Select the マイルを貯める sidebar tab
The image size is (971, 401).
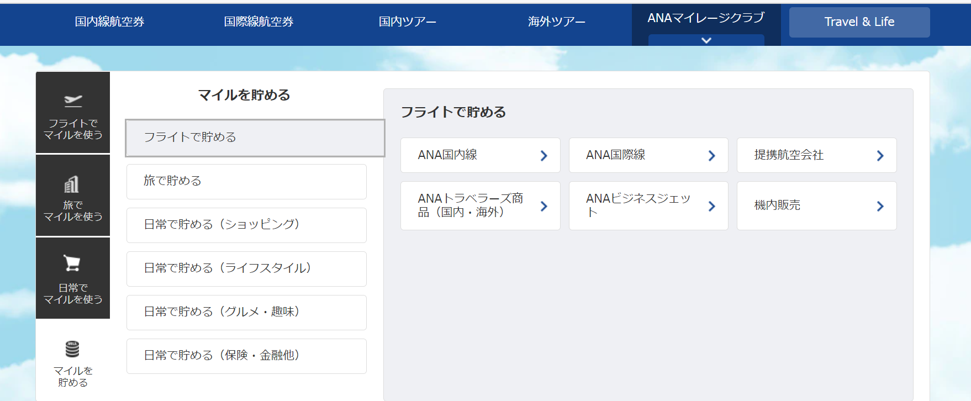[73, 361]
